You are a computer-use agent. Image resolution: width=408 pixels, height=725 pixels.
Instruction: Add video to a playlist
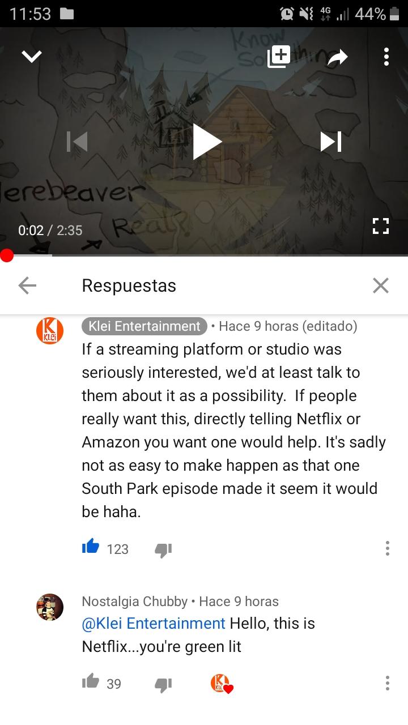point(279,56)
